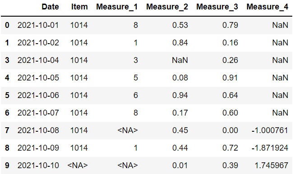Click the Measure_4 column header

pos(267,7)
